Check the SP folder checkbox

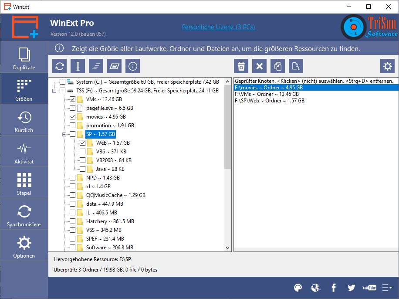[x=72, y=134]
